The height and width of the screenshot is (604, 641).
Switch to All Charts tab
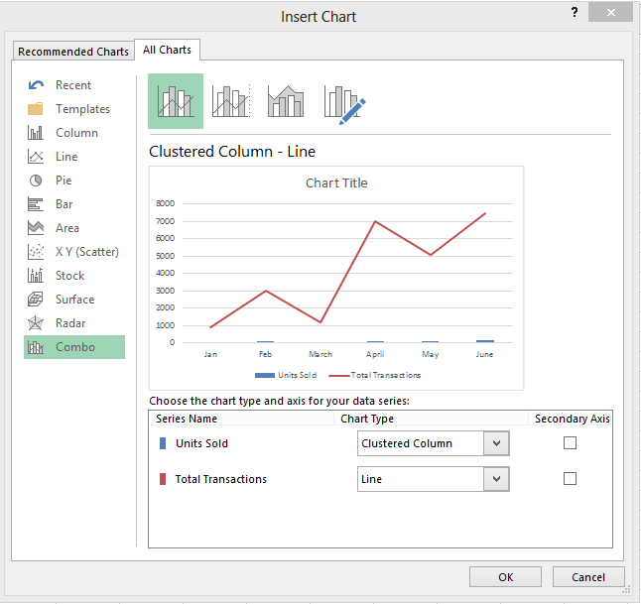click(168, 50)
